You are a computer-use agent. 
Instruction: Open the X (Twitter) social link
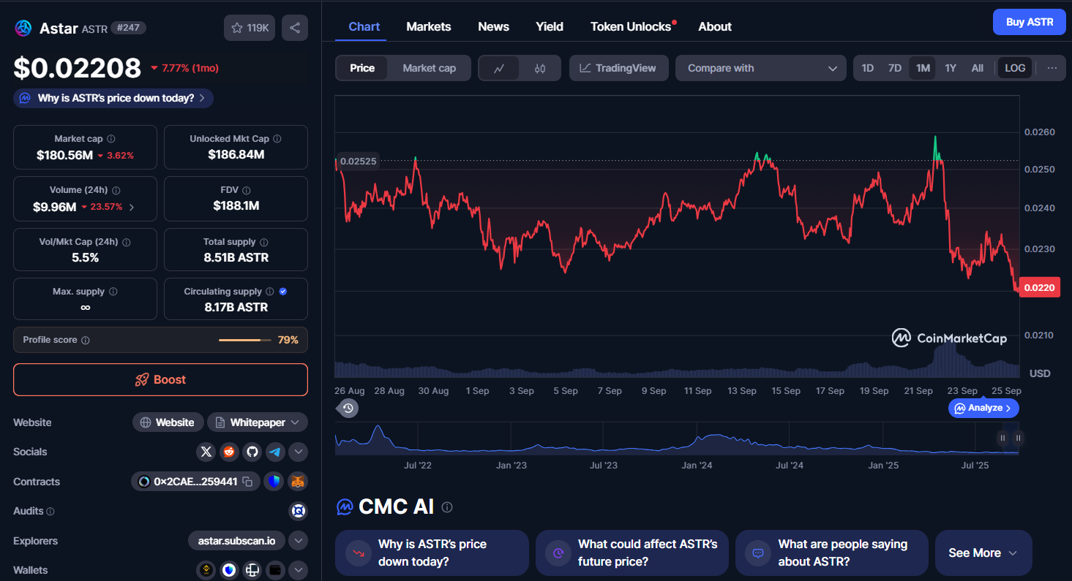coord(206,452)
